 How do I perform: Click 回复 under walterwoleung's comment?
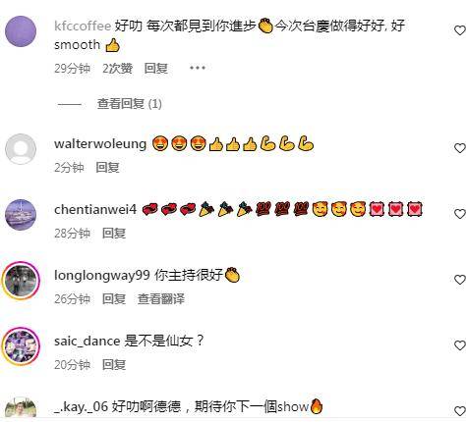tap(107, 168)
